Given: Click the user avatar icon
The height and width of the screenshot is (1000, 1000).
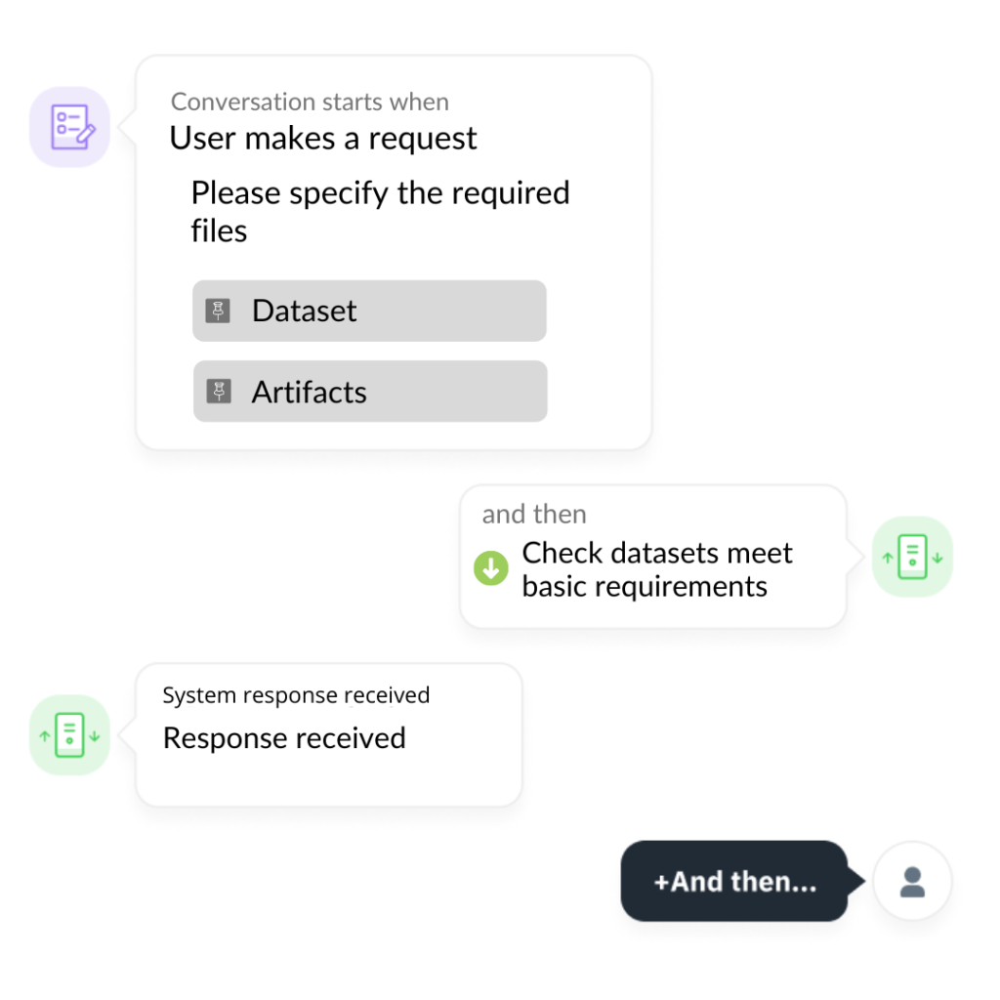Looking at the screenshot, I should pos(912,882).
